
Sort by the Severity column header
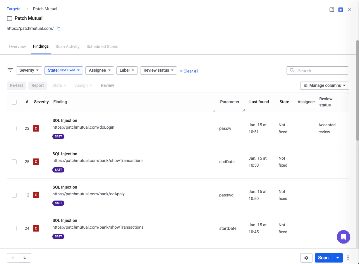point(41,102)
